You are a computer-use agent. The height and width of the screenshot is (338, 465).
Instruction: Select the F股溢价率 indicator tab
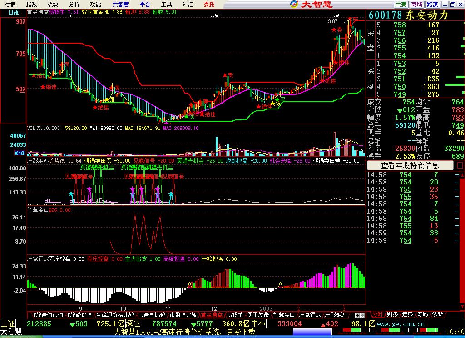(x=79, y=314)
